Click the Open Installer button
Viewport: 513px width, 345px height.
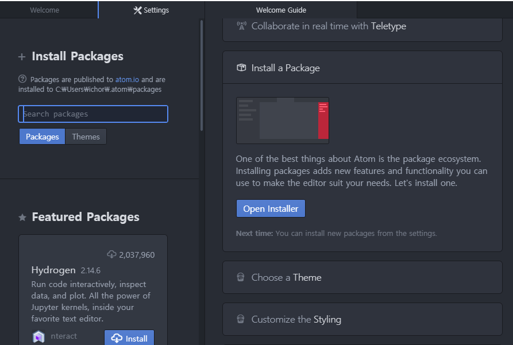271,208
